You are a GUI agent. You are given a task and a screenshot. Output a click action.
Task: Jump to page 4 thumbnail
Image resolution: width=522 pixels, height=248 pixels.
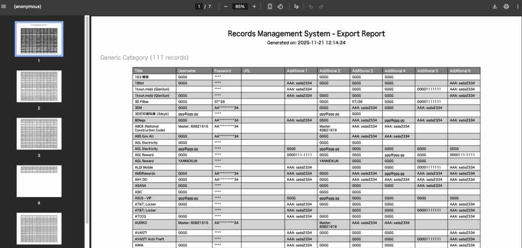coord(39,182)
